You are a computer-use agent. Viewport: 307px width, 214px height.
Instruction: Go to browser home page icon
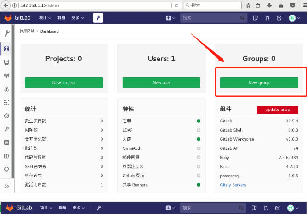281,5
